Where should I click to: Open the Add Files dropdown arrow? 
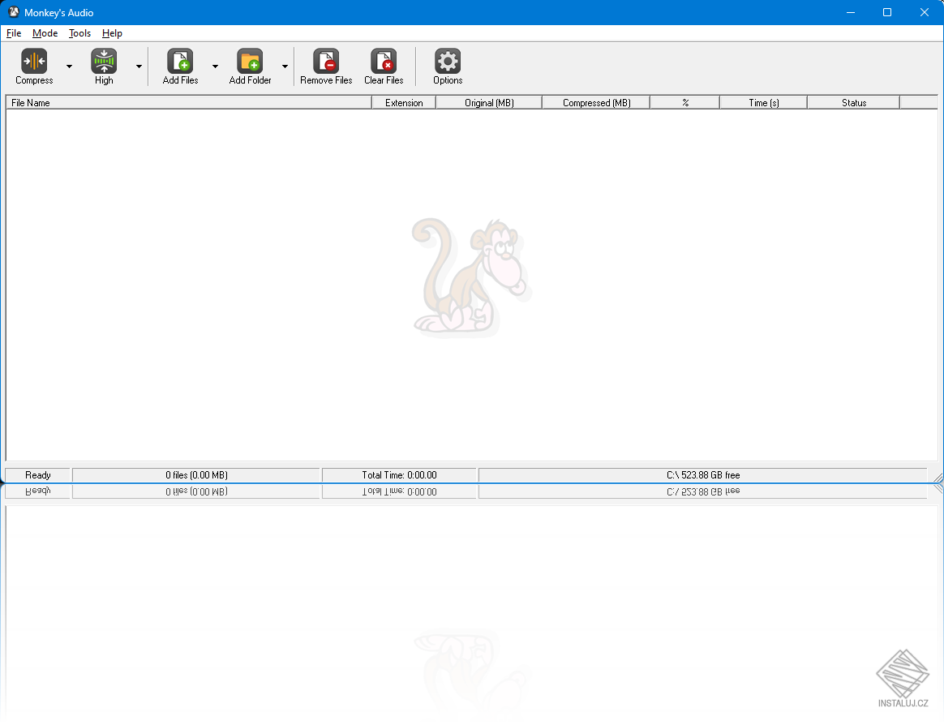pos(215,66)
